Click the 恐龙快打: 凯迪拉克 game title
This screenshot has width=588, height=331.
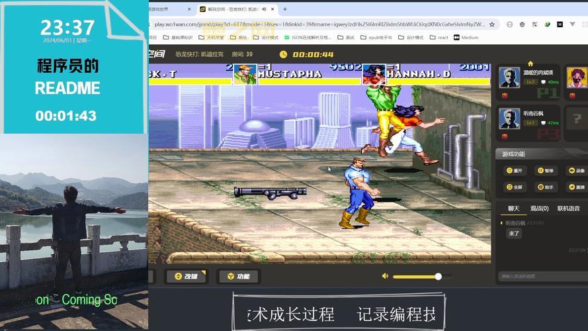point(199,54)
